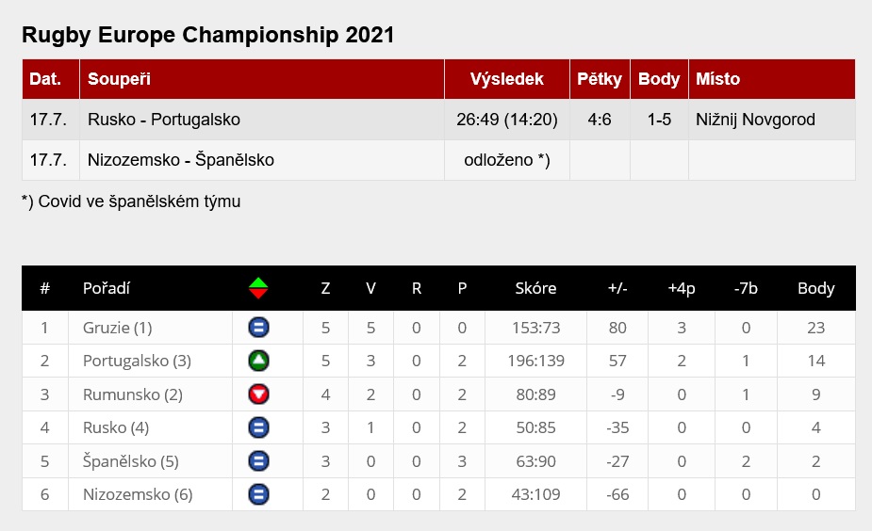Click Rusko's blue unchanged-position icon
This screenshot has height=531, width=872.
pos(258,427)
